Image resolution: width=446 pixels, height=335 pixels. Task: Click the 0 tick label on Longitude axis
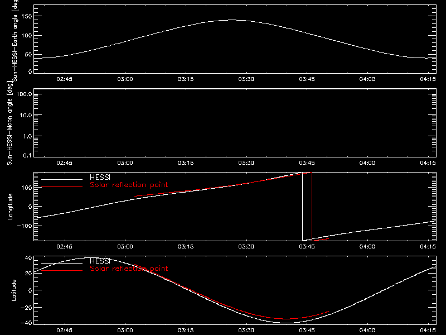coord(30,207)
